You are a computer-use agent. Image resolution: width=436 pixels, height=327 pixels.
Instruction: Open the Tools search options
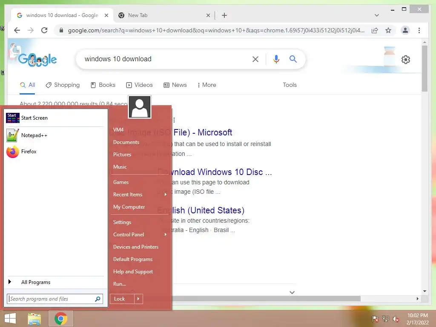[x=290, y=85]
